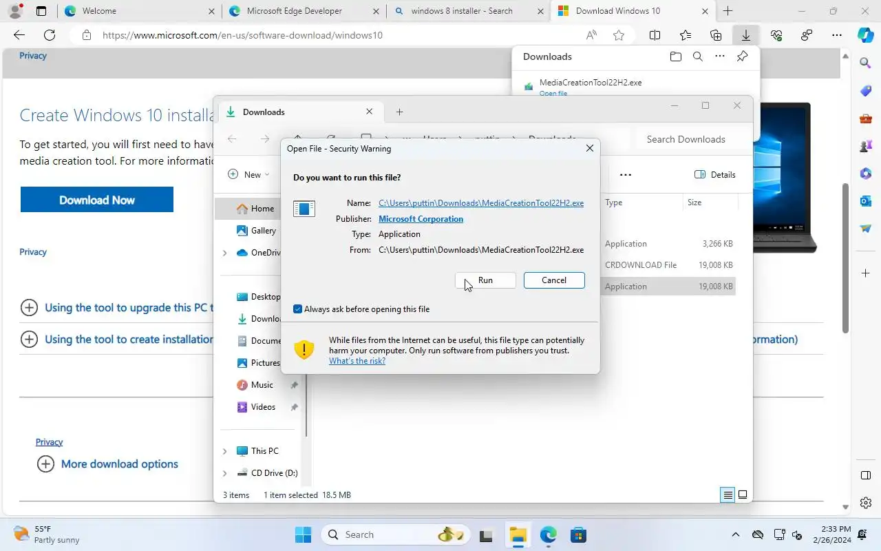Image resolution: width=881 pixels, height=551 pixels.
Task: Open Edge tab actions menu icon
Action: [x=41, y=11]
